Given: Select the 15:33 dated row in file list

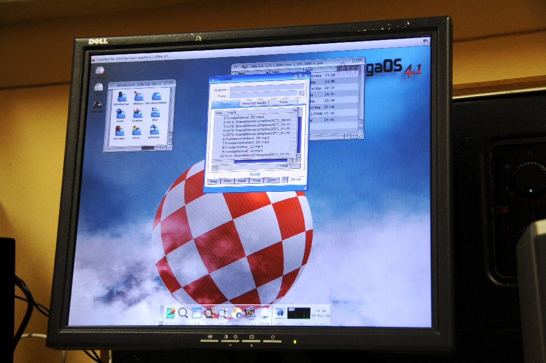Looking at the screenshot, I should [x=334, y=113].
